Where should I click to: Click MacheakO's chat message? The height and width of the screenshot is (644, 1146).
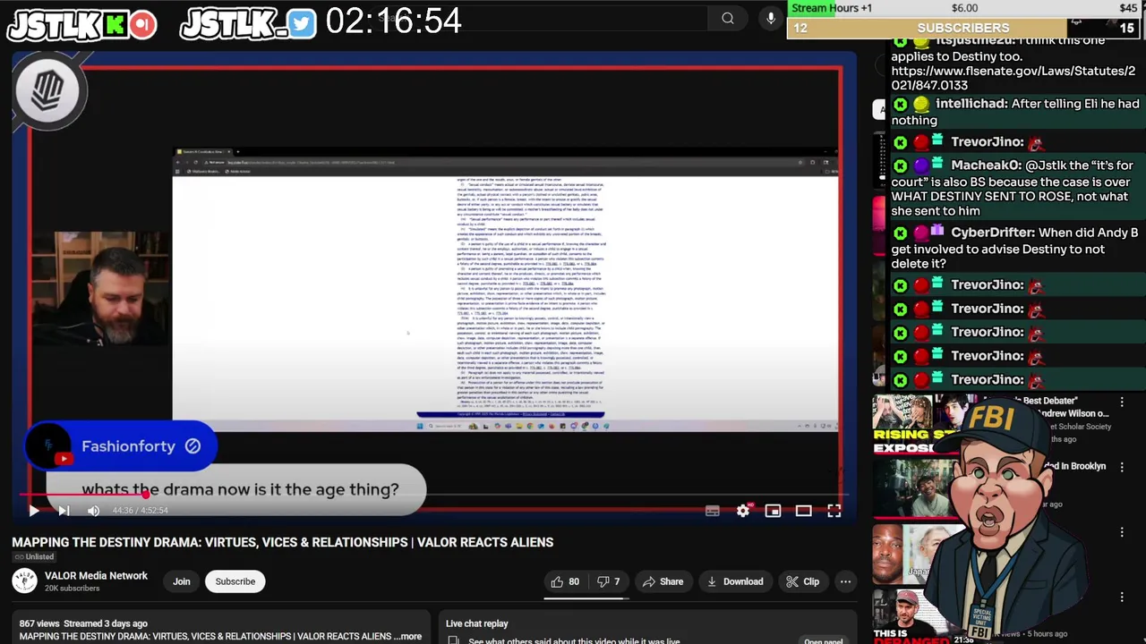pos(1013,188)
